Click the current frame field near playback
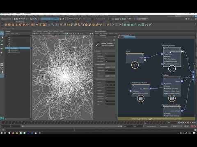 point(172,122)
